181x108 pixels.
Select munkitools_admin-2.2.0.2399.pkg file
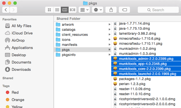point(146,59)
